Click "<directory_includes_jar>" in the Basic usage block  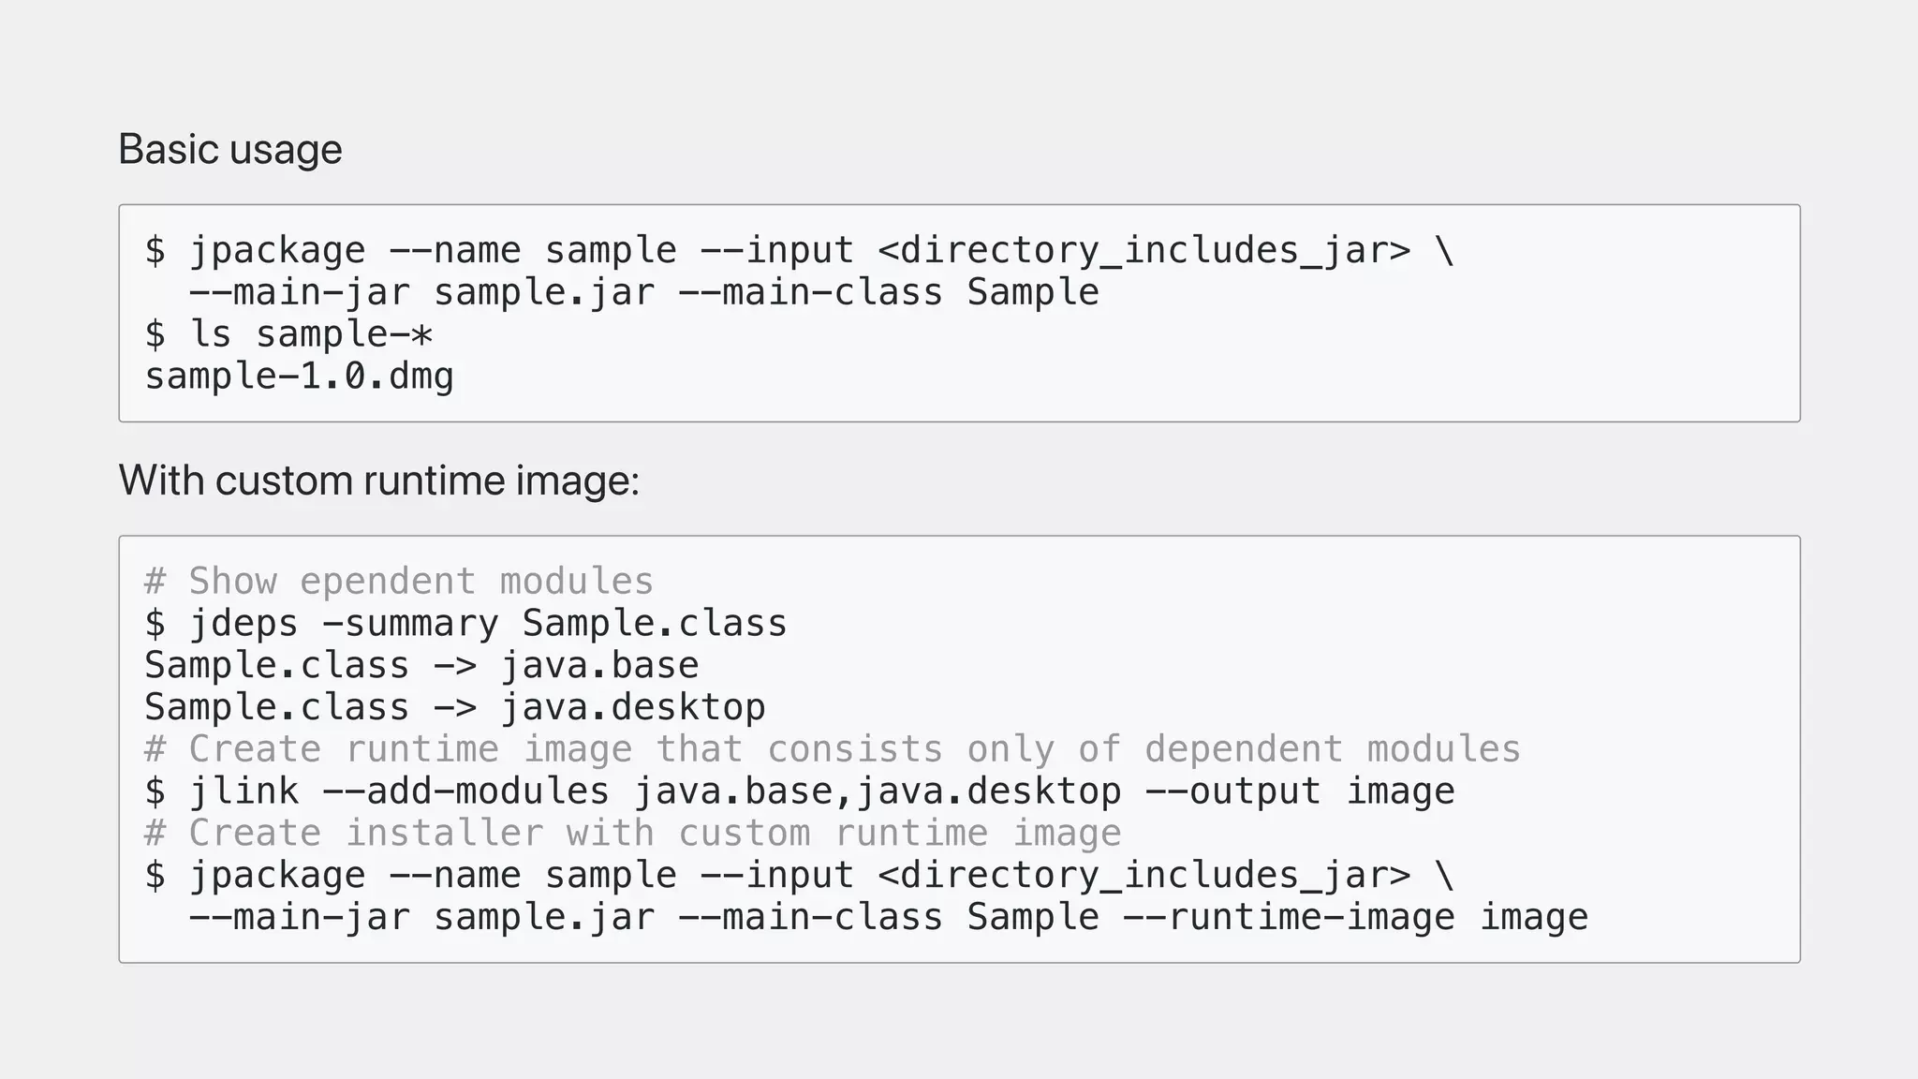(x=1143, y=251)
